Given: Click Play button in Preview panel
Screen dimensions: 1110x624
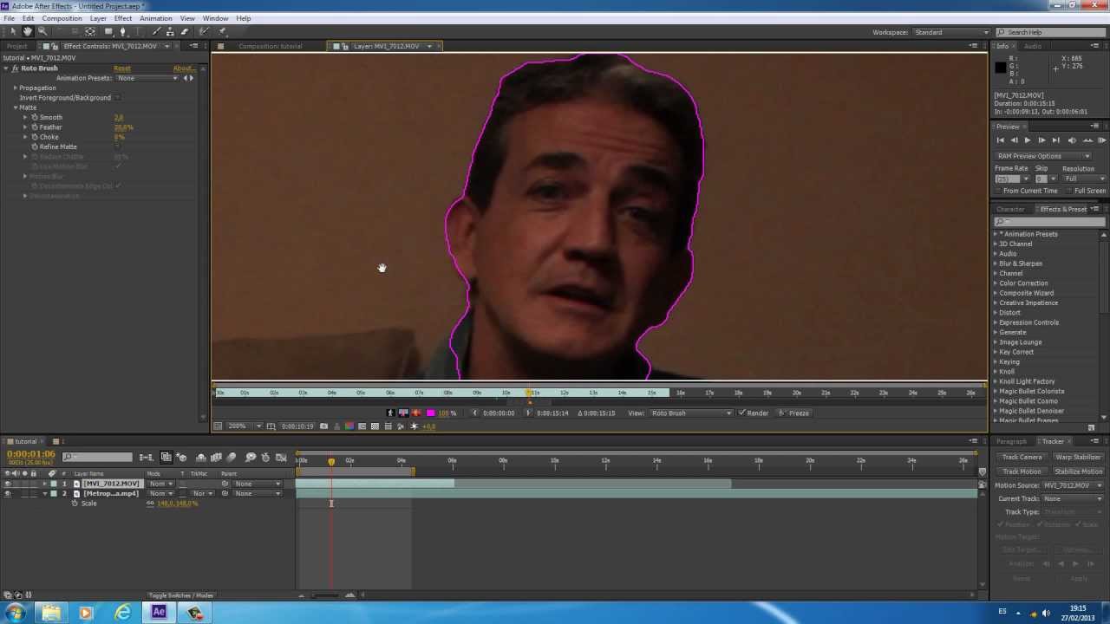Looking at the screenshot, I should click(x=1028, y=140).
